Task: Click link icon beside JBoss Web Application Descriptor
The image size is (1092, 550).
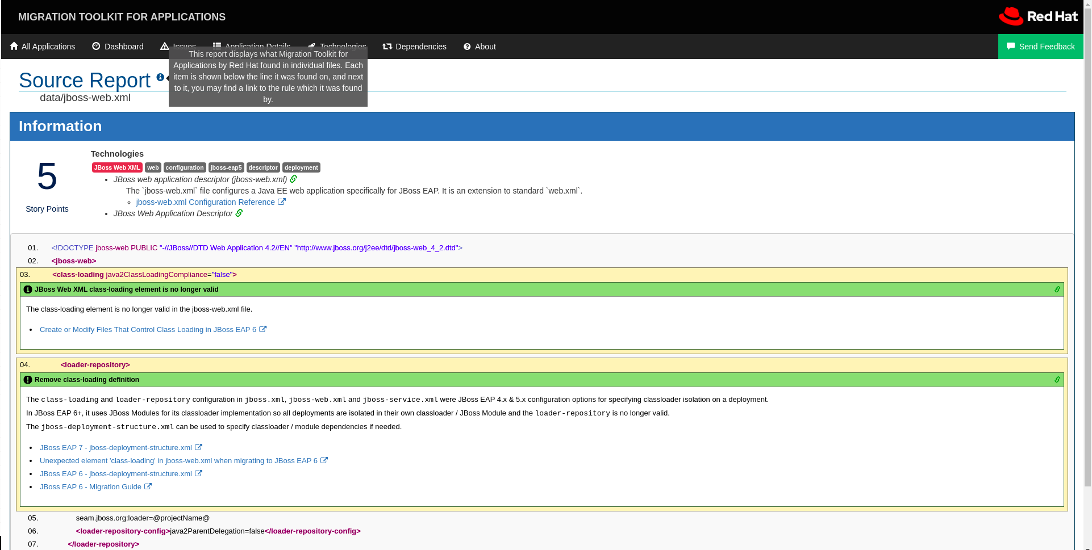Action: coord(239,213)
